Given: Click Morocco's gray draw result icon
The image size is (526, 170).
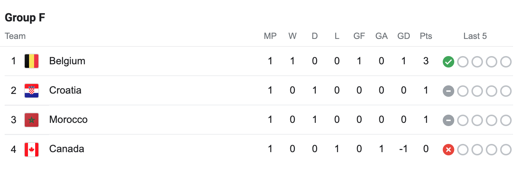Looking at the screenshot, I should click(x=448, y=120).
